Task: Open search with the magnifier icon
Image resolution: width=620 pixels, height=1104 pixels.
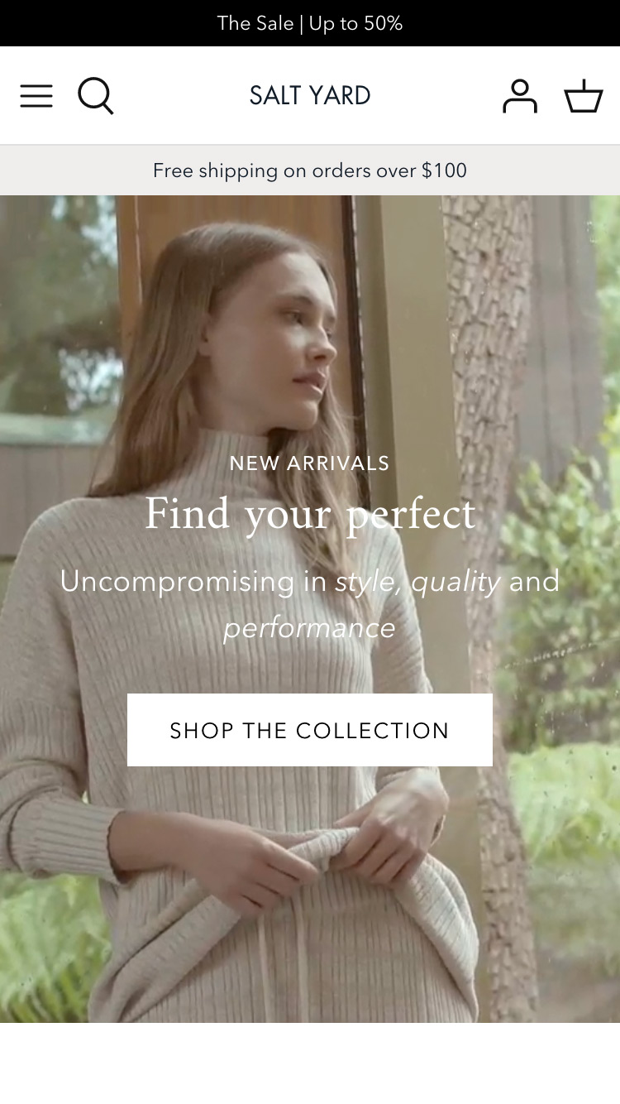Action: 96,96
